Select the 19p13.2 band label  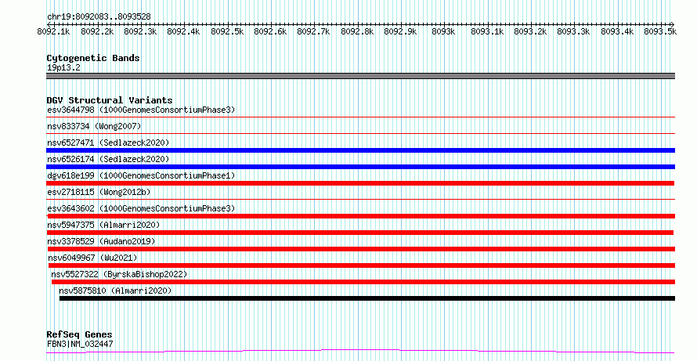[63, 68]
